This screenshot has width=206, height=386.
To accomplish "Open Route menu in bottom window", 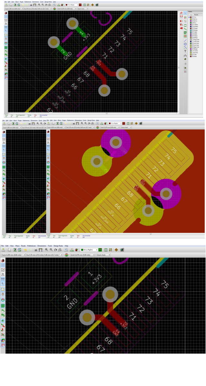I will (x=23, y=246).
